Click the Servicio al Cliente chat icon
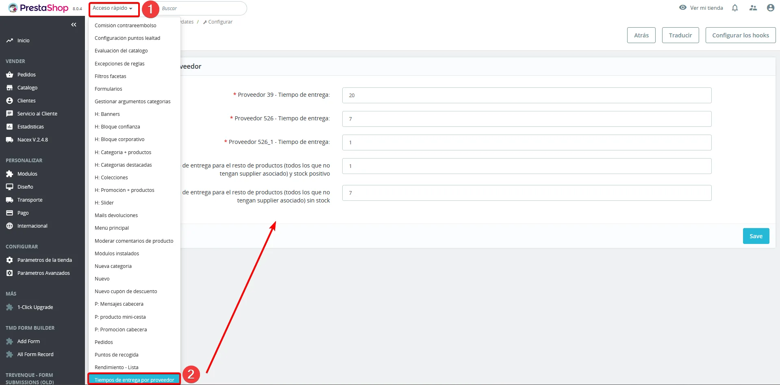 tap(10, 114)
